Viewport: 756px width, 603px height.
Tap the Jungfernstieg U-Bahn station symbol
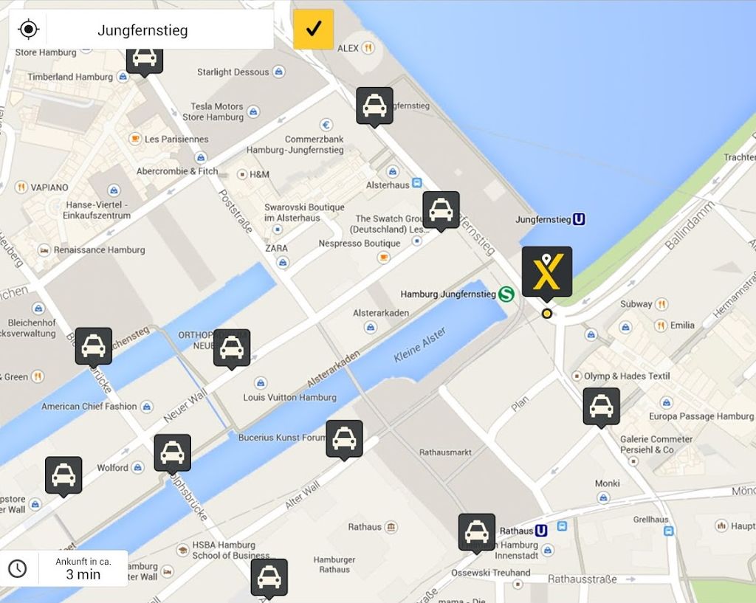[x=579, y=219]
